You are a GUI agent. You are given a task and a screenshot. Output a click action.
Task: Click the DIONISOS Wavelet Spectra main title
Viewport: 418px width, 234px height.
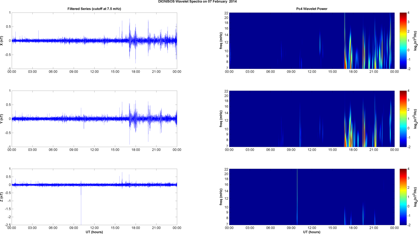point(197,2)
